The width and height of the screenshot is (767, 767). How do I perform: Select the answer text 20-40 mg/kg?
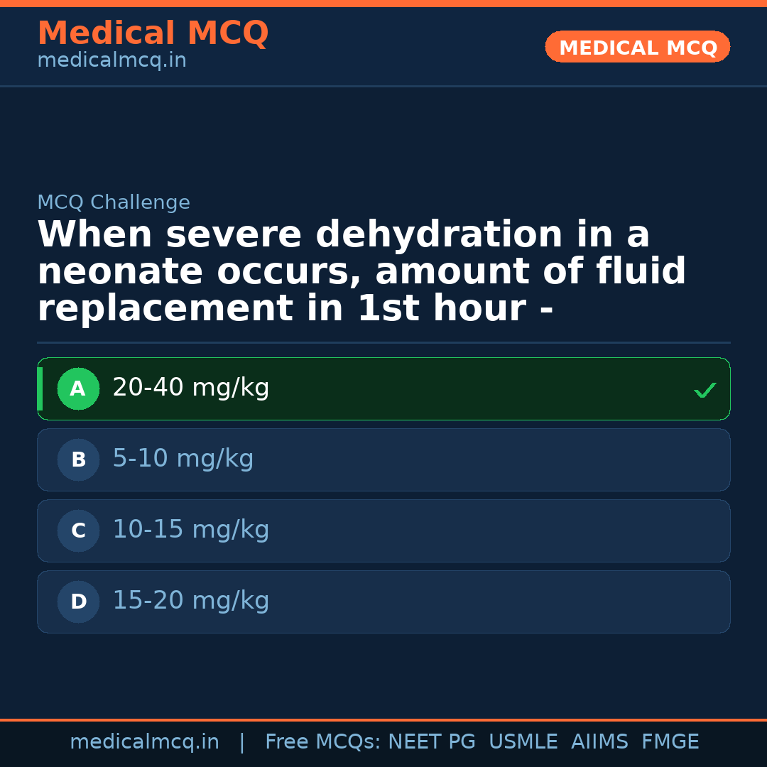[x=190, y=388]
